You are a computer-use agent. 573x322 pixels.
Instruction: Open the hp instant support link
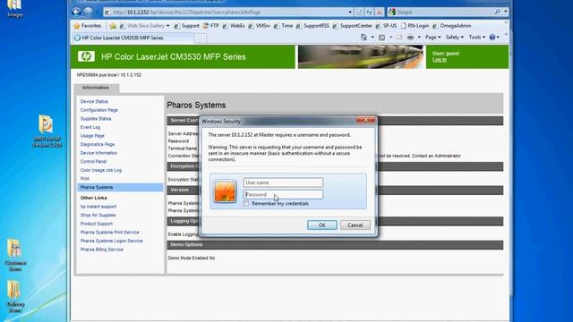(x=98, y=207)
